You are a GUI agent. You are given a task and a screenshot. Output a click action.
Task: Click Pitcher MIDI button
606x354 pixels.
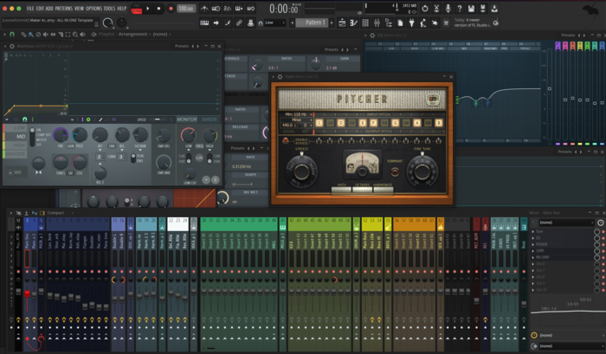tap(342, 190)
